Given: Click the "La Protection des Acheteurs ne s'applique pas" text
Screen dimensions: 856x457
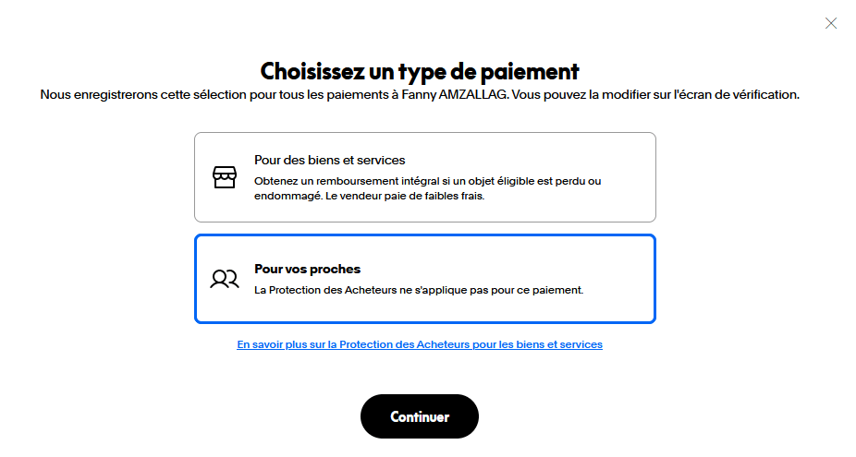Looking at the screenshot, I should click(x=418, y=290).
